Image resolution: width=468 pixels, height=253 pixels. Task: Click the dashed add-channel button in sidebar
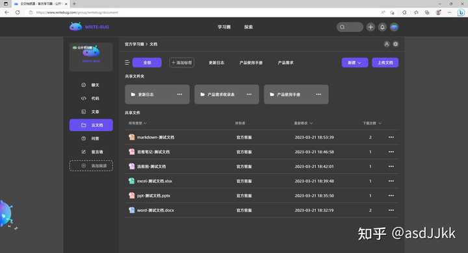(x=91, y=165)
